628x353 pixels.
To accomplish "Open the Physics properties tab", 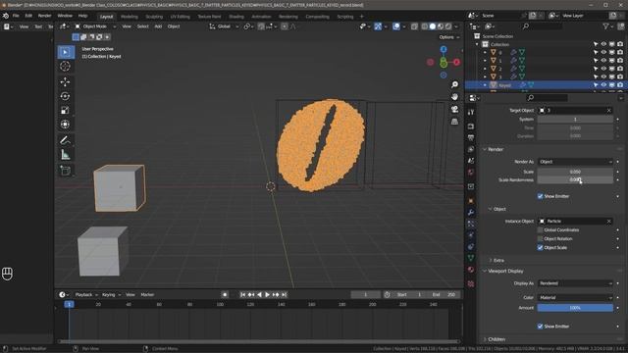I will (x=471, y=235).
